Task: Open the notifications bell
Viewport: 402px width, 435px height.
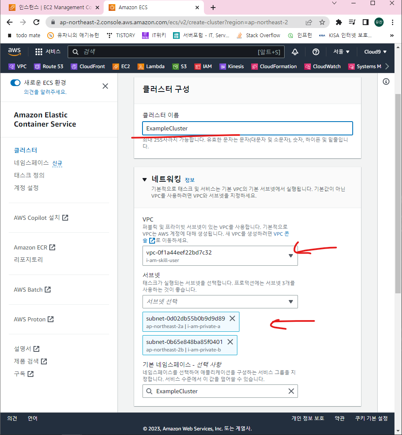Action: (295, 52)
